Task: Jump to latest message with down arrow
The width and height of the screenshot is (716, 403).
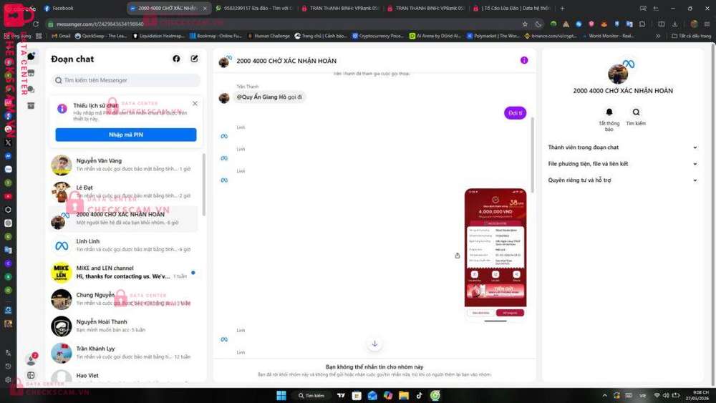Action: (374, 344)
